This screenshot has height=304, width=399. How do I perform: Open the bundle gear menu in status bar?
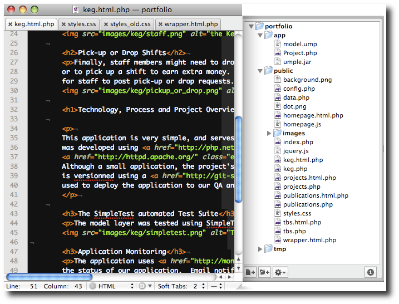[144, 286]
